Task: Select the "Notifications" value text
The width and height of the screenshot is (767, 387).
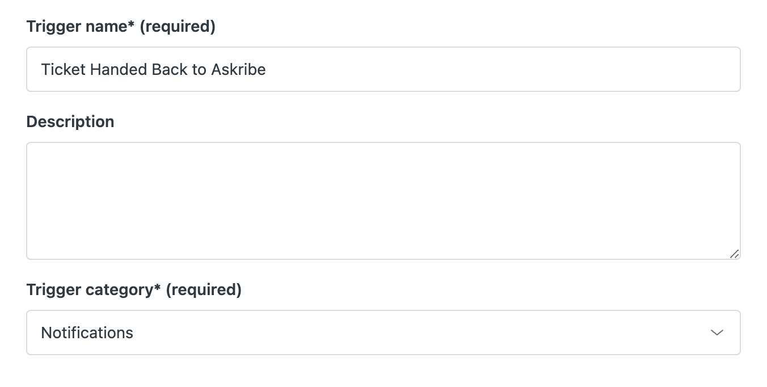Action: tap(87, 333)
